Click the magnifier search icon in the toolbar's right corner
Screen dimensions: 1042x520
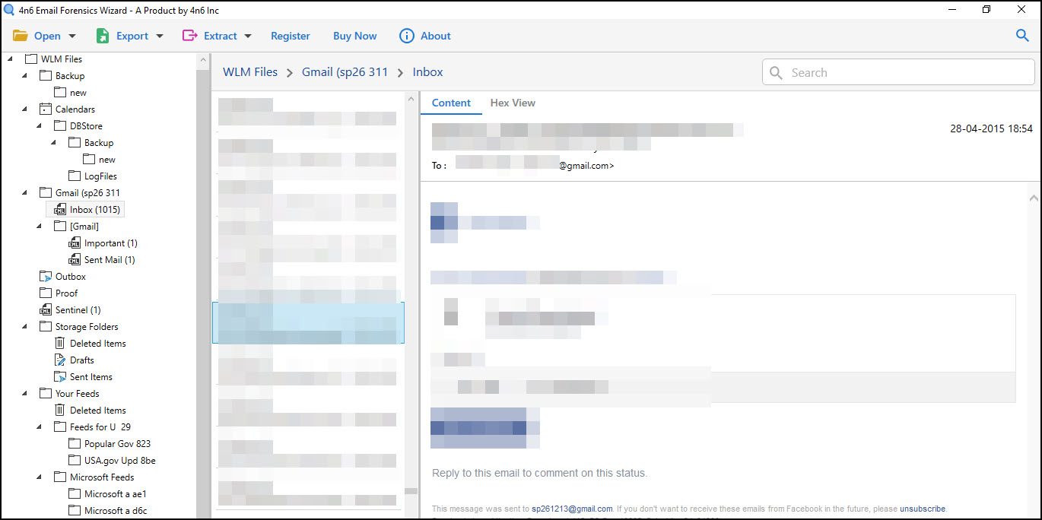click(1022, 35)
